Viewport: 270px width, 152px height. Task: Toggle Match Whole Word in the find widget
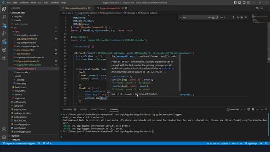coord(213,17)
